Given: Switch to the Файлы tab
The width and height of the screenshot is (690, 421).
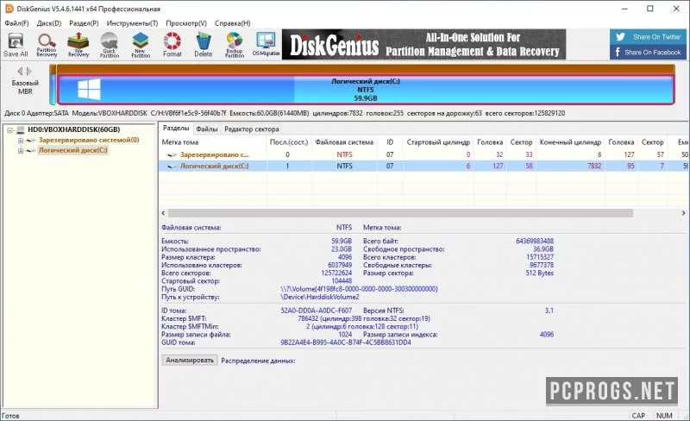Looking at the screenshot, I should point(207,129).
